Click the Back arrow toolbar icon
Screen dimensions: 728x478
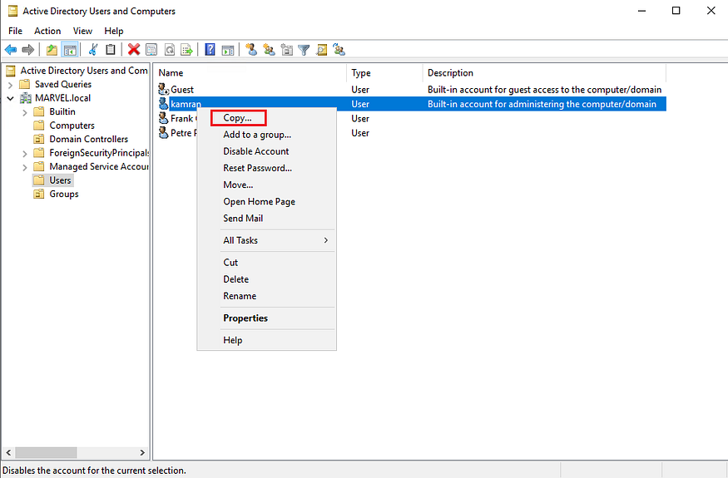point(11,50)
